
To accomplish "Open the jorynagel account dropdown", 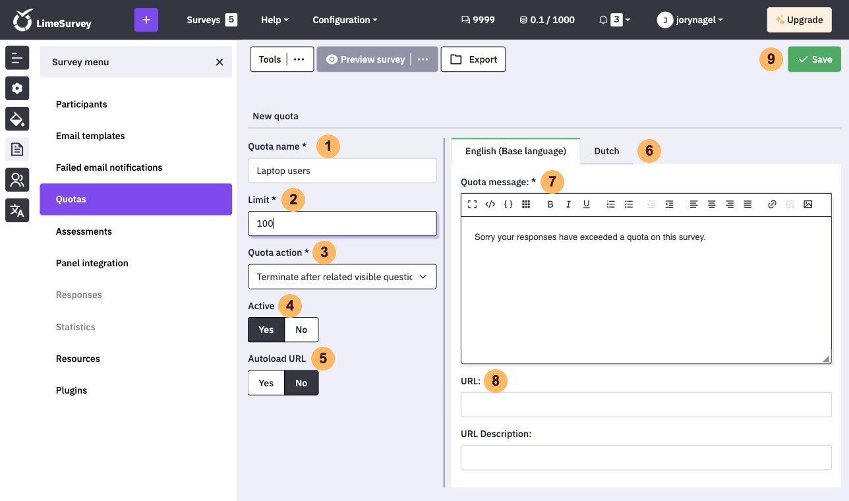I will point(690,20).
